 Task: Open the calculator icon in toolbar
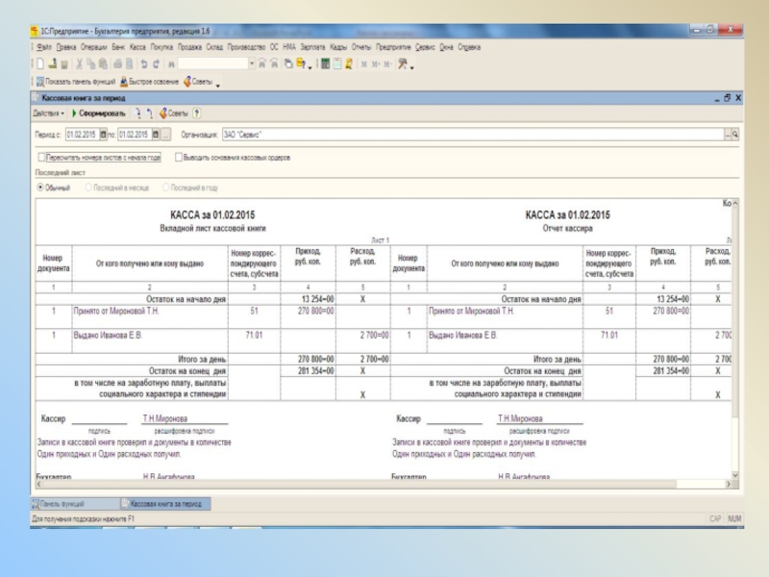(x=325, y=64)
